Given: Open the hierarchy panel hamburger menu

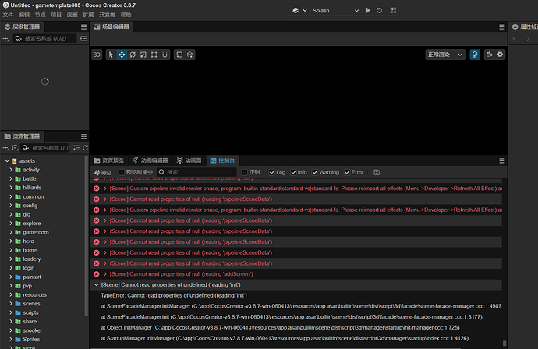Looking at the screenshot, I should click(x=83, y=26).
